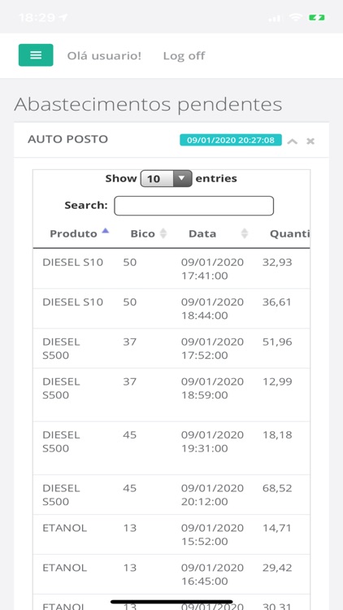
Task: Click Bico value 37 in 17:52:00 row
Action: click(x=130, y=342)
